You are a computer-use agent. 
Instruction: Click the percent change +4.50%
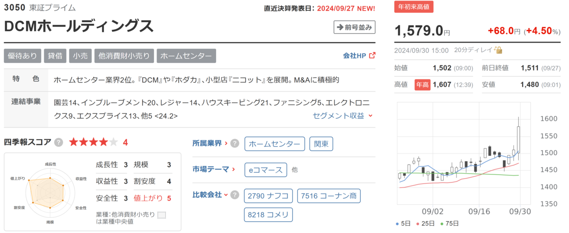tap(543, 31)
